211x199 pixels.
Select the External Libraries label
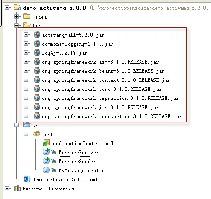48,189
